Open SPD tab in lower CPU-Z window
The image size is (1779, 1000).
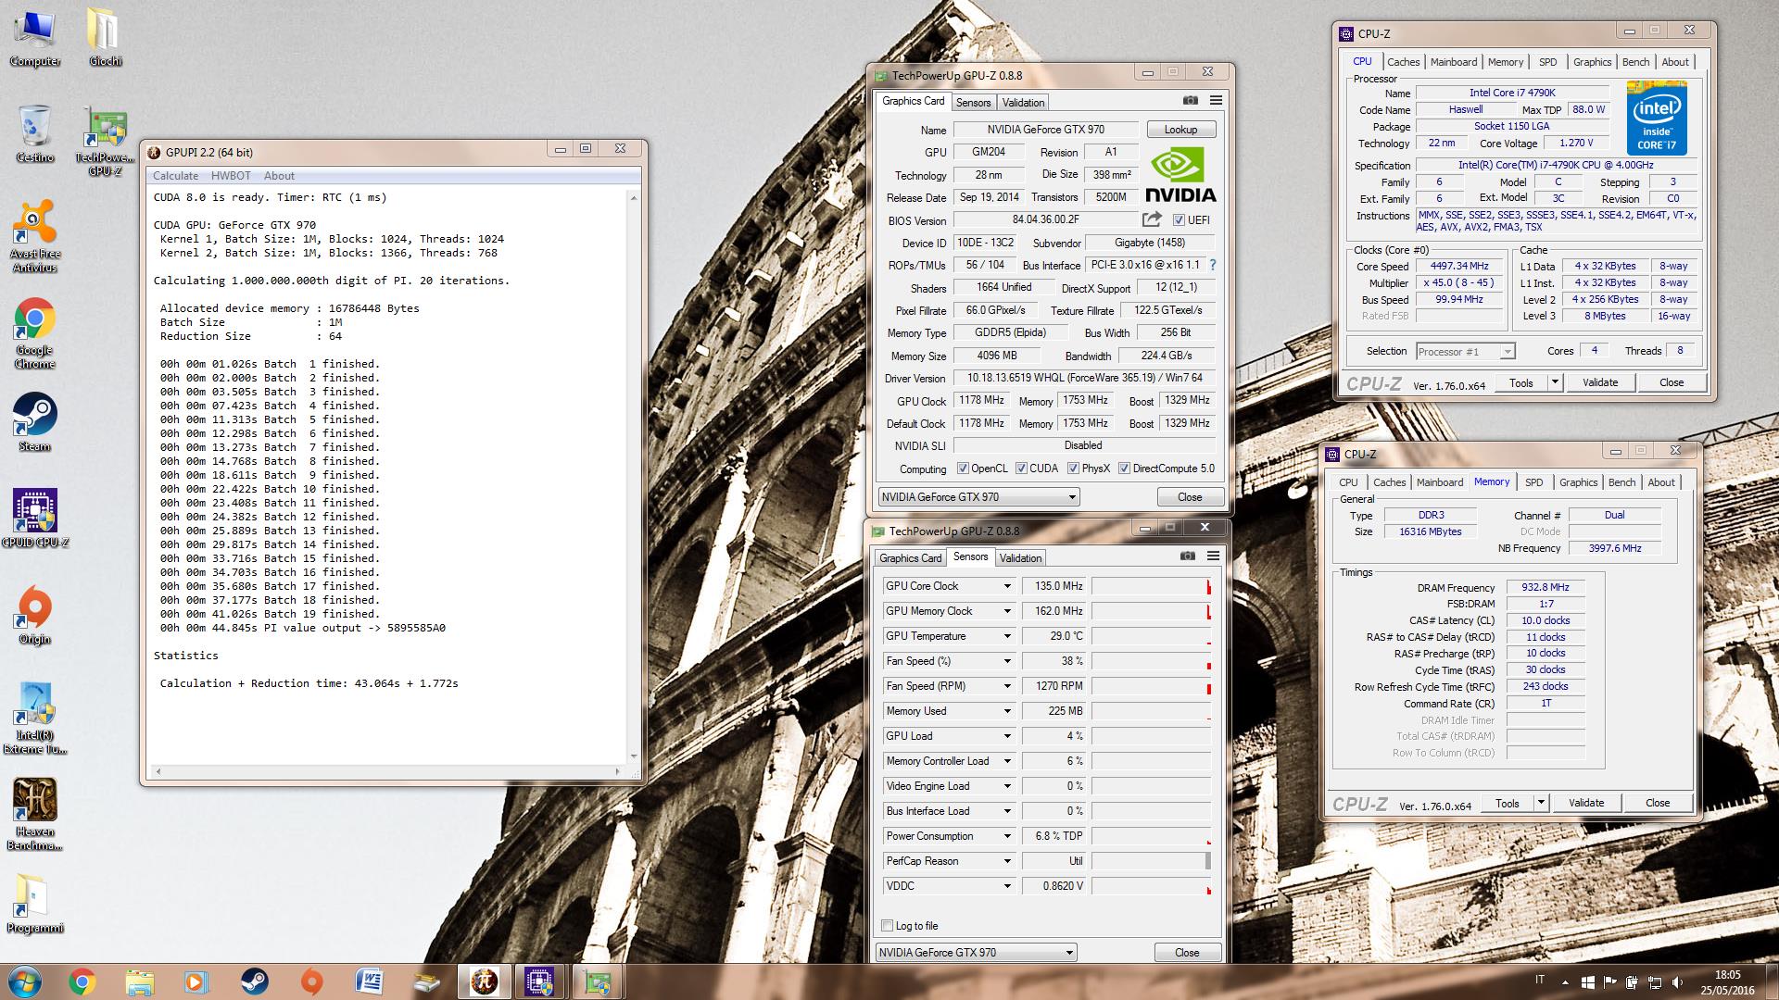(1534, 482)
